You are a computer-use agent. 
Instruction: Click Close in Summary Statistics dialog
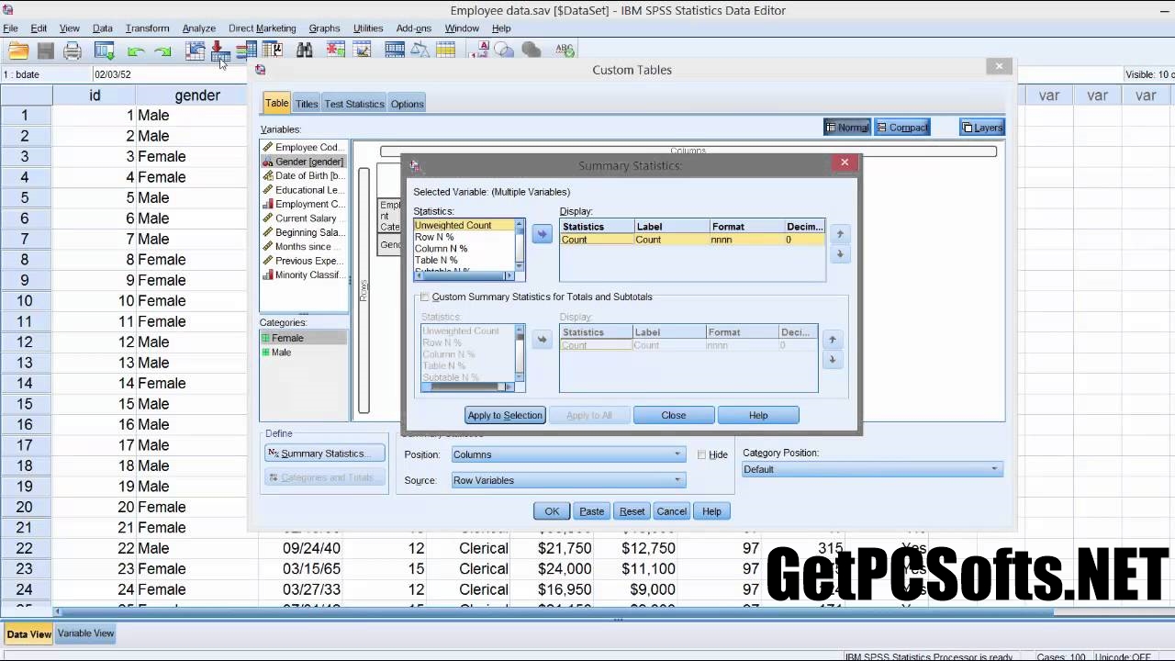pos(674,415)
